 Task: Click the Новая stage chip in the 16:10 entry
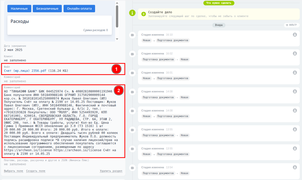click(146, 40)
